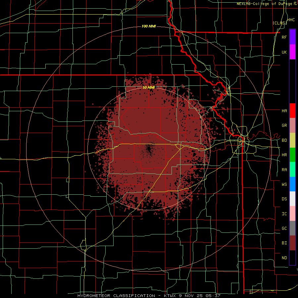Click the 'BD' legend label
298x298 pixels.
(284, 140)
